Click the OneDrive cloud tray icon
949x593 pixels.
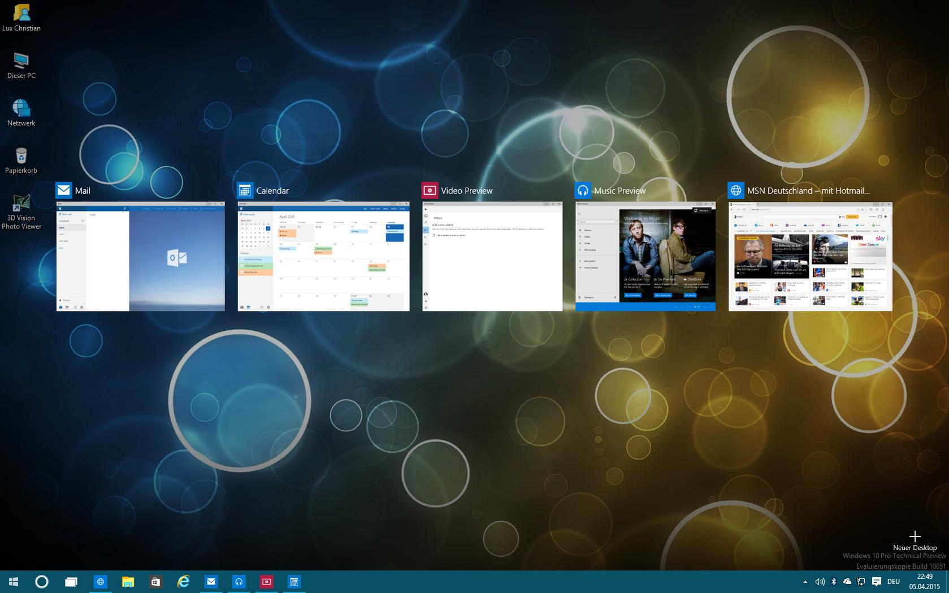coord(847,582)
